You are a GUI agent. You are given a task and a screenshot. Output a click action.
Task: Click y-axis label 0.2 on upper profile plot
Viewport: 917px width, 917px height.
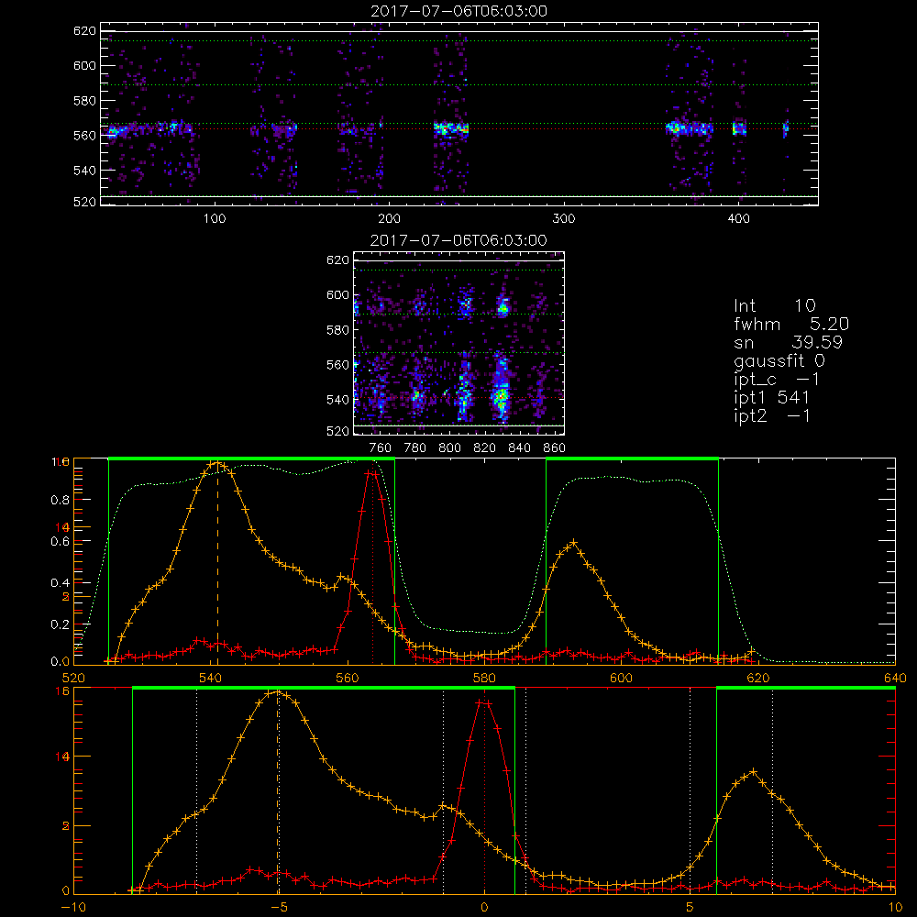(x=61, y=624)
